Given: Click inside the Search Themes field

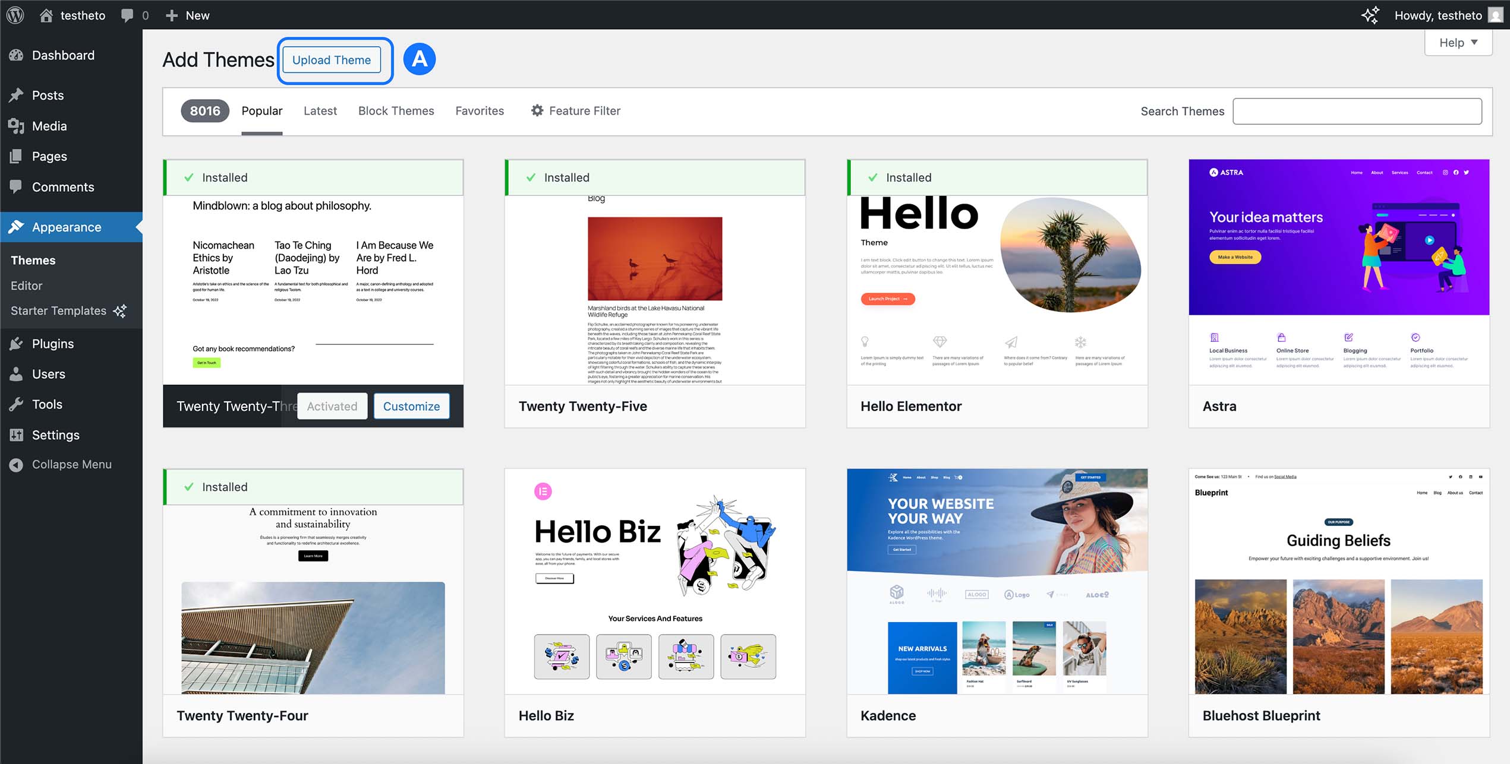Looking at the screenshot, I should [1357, 110].
